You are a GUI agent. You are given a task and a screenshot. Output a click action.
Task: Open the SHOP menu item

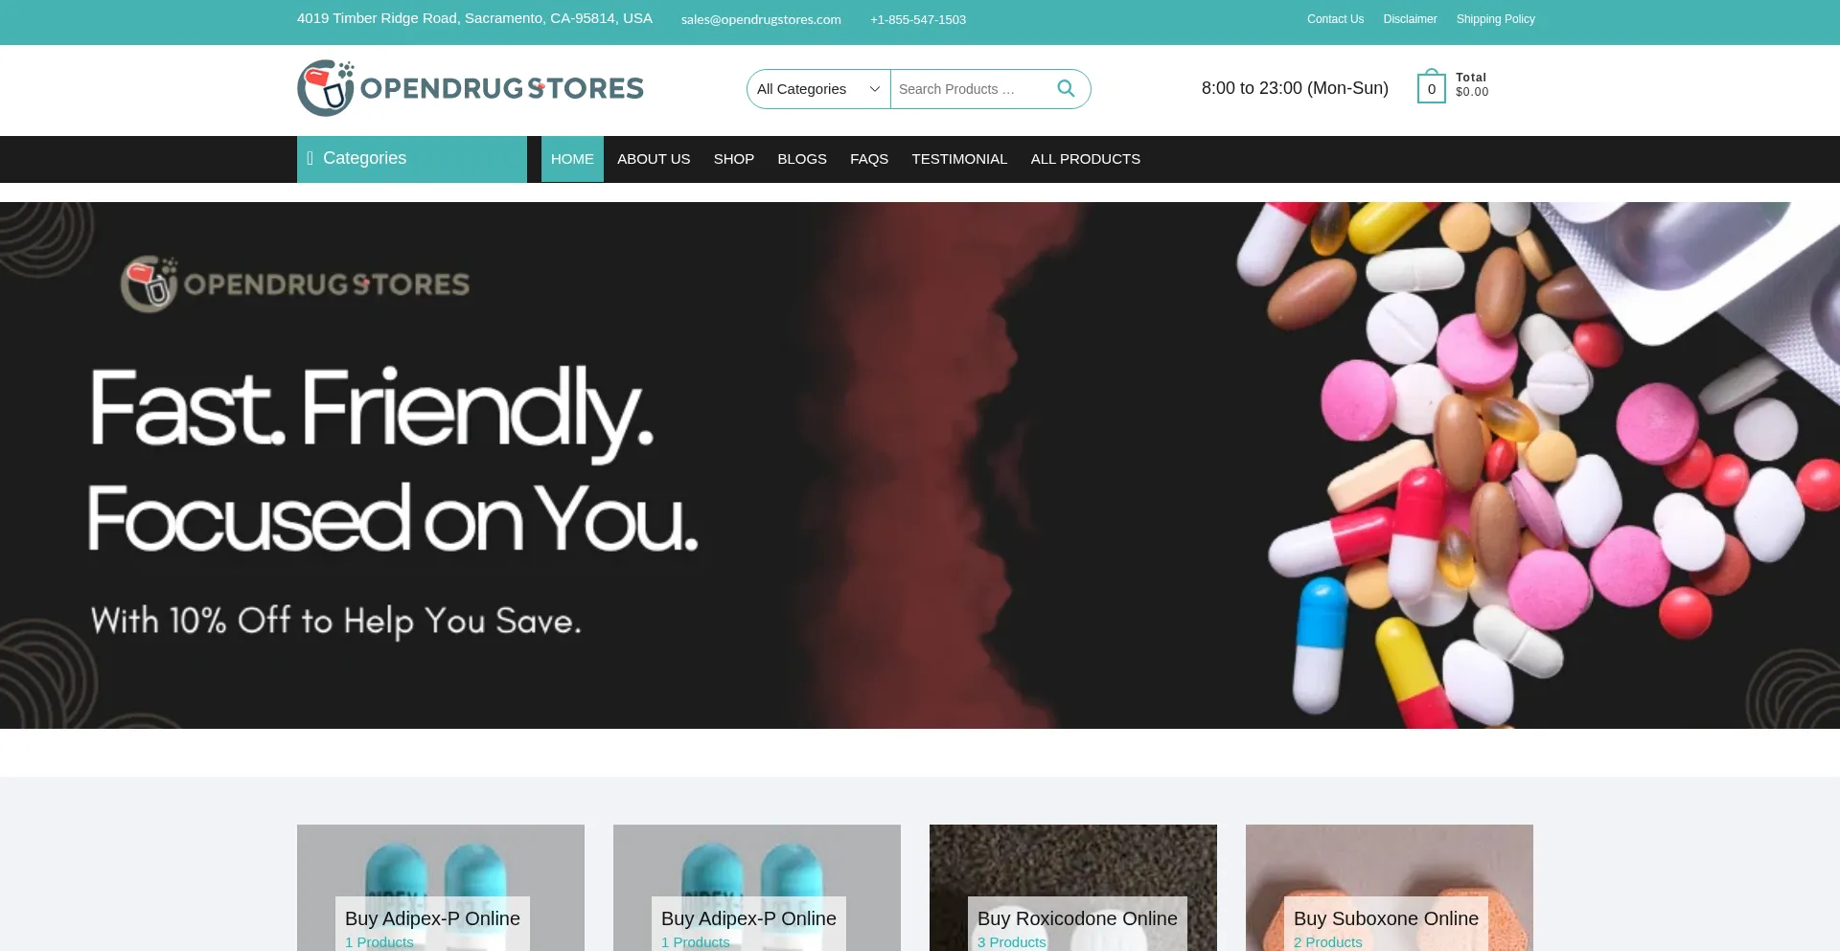[x=734, y=159]
